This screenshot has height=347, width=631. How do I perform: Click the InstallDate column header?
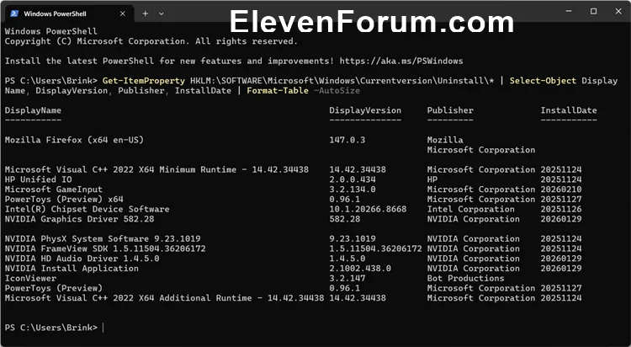(x=569, y=110)
